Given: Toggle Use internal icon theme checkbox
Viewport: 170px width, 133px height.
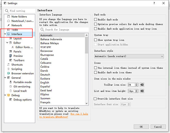Looking at the screenshot, I should point(95,68).
